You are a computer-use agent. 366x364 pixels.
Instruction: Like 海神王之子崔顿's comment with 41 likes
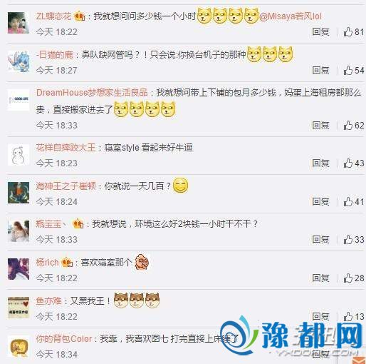(348, 201)
